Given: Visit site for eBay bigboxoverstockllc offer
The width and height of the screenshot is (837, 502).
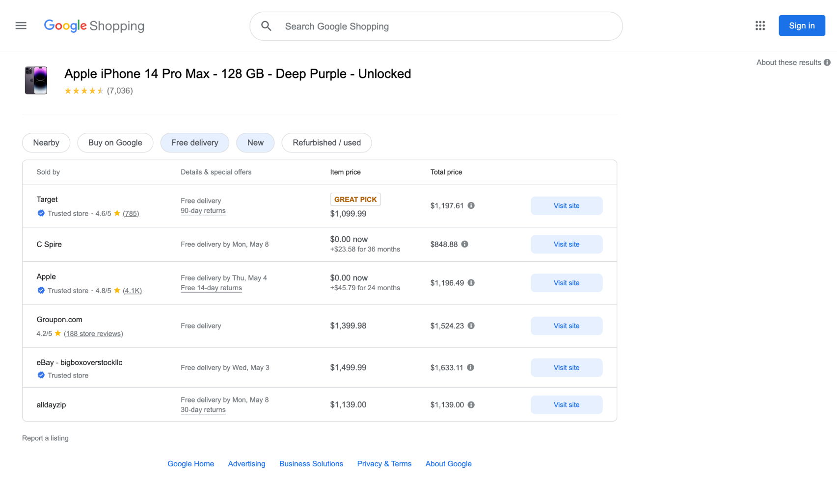Looking at the screenshot, I should coord(567,368).
